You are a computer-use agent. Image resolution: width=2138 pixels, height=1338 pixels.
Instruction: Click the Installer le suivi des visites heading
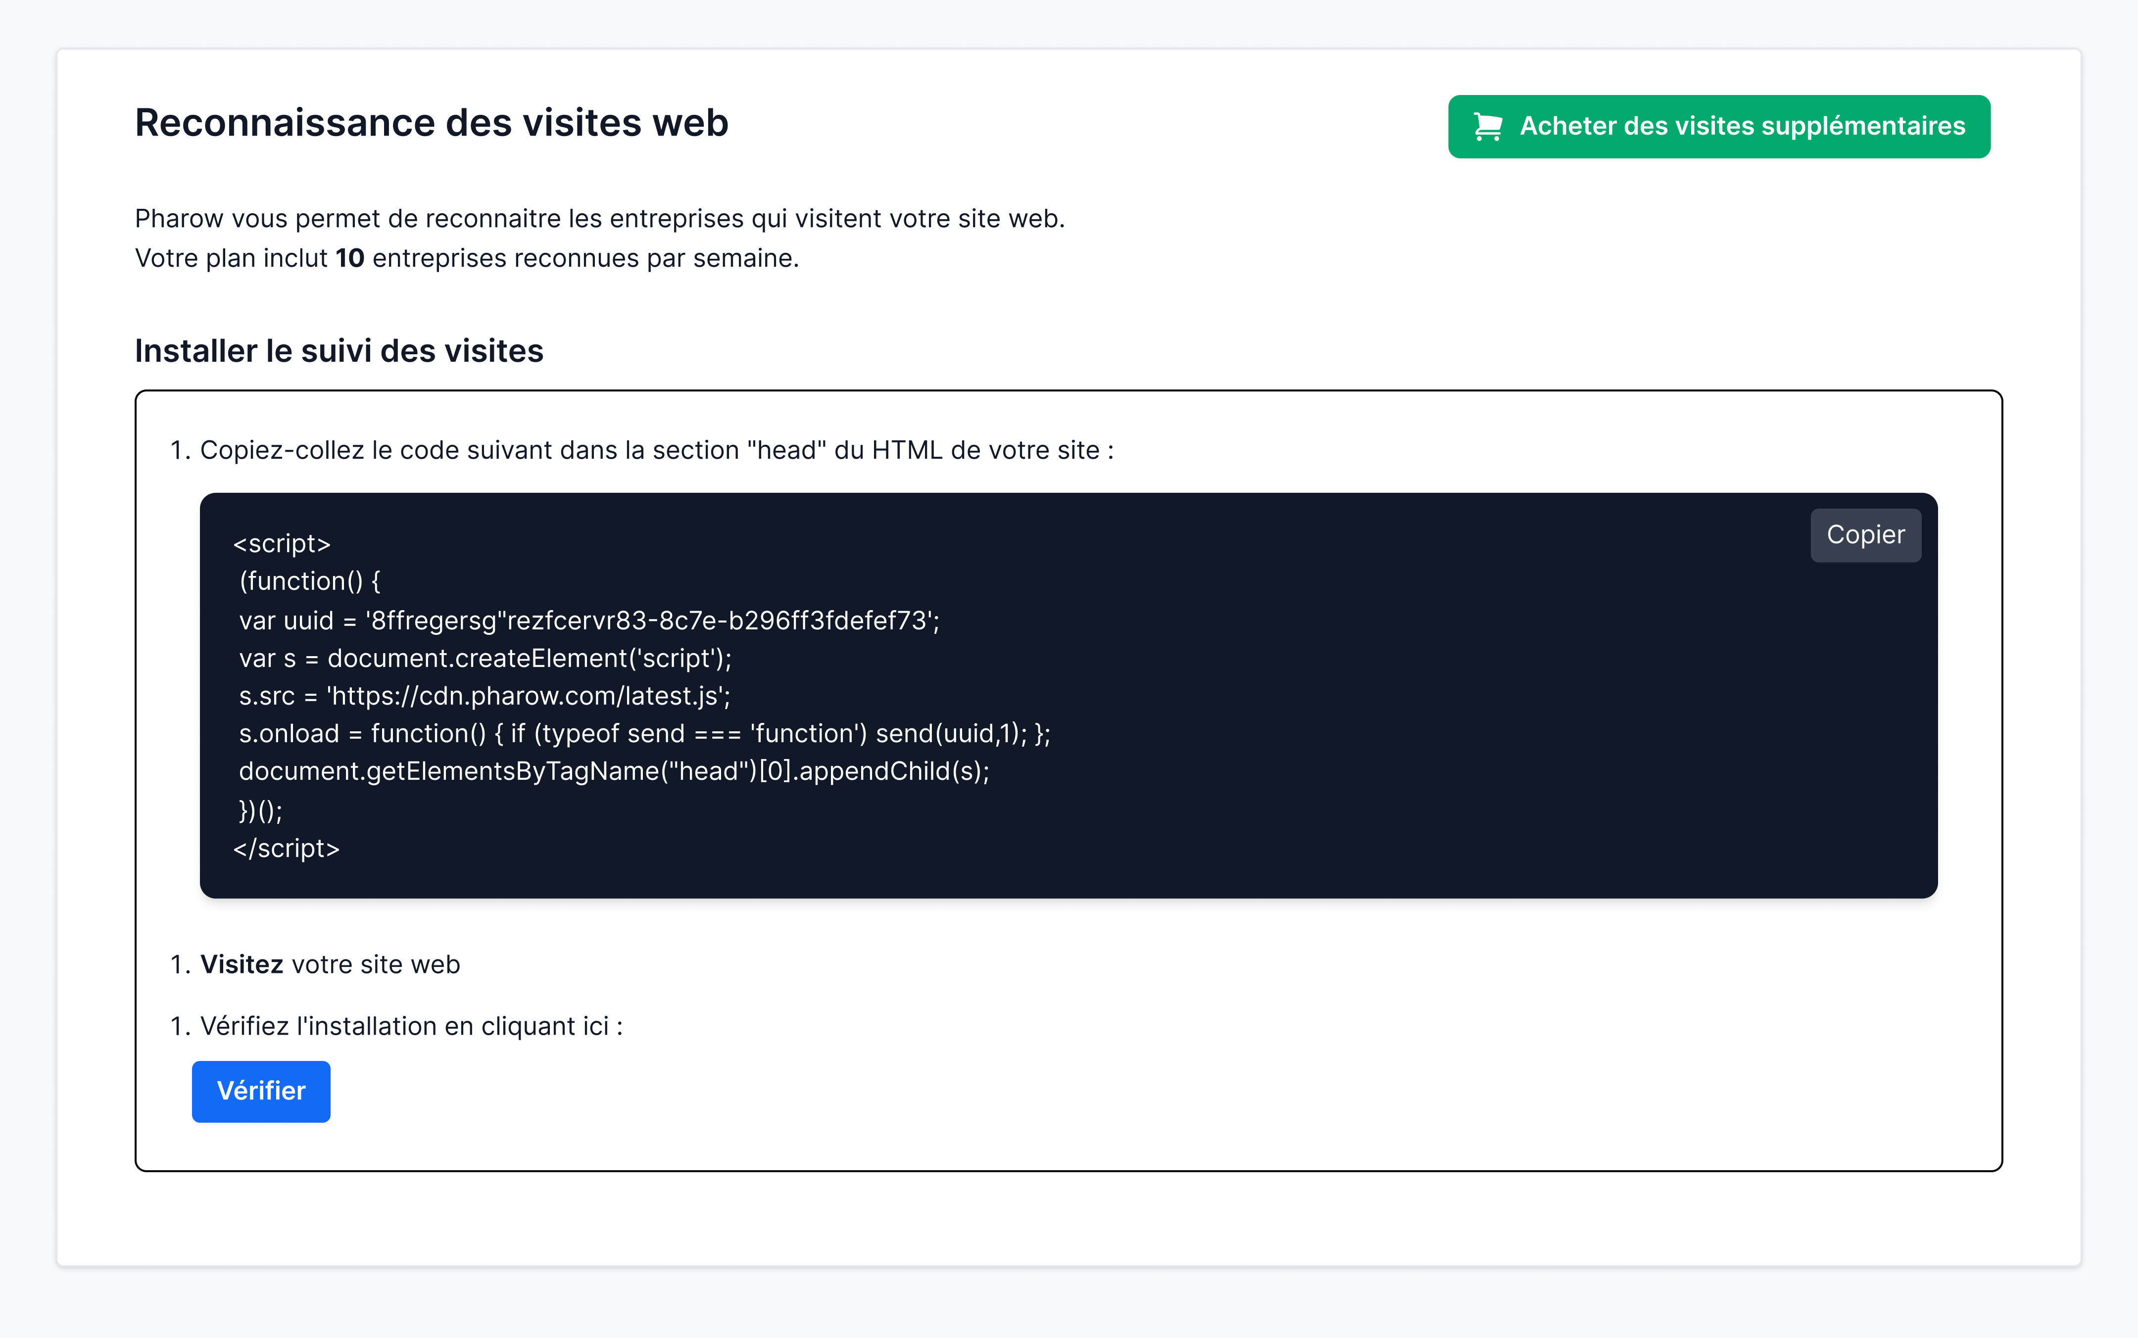339,351
